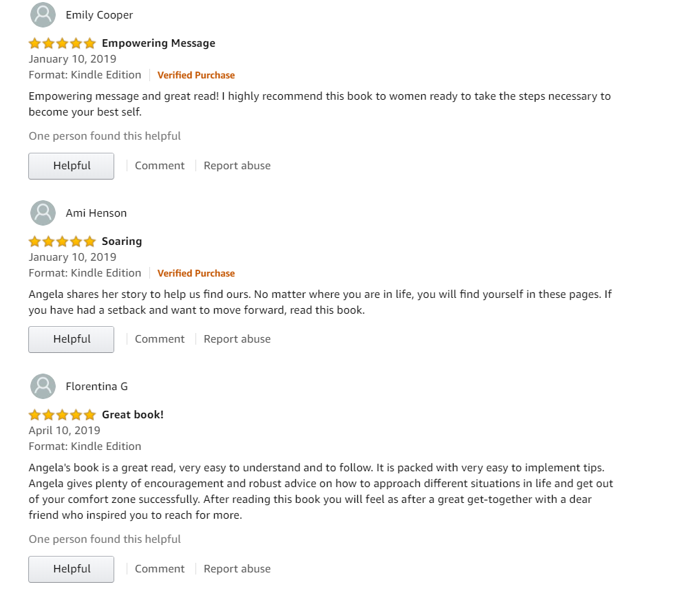Viewport: 691px width, 591px height.
Task: Open the Empowering Message review title
Action: click(159, 43)
